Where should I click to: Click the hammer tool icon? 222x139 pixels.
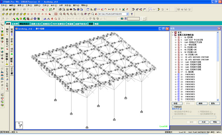pos(54,9)
